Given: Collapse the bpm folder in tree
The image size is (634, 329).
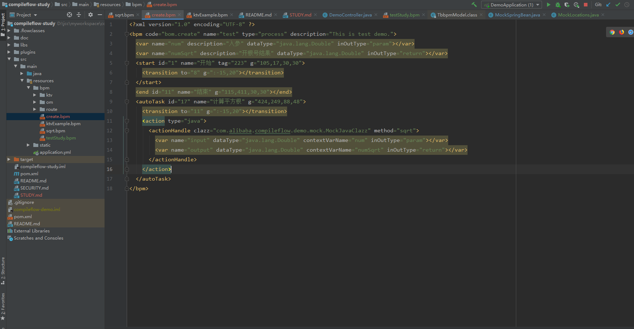Looking at the screenshot, I should (x=28, y=88).
